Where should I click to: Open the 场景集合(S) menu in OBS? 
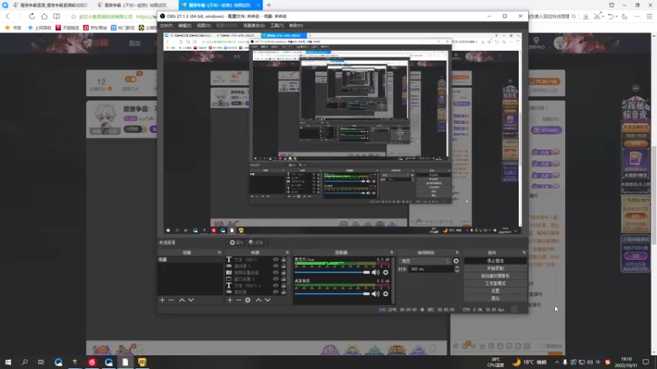coord(254,25)
